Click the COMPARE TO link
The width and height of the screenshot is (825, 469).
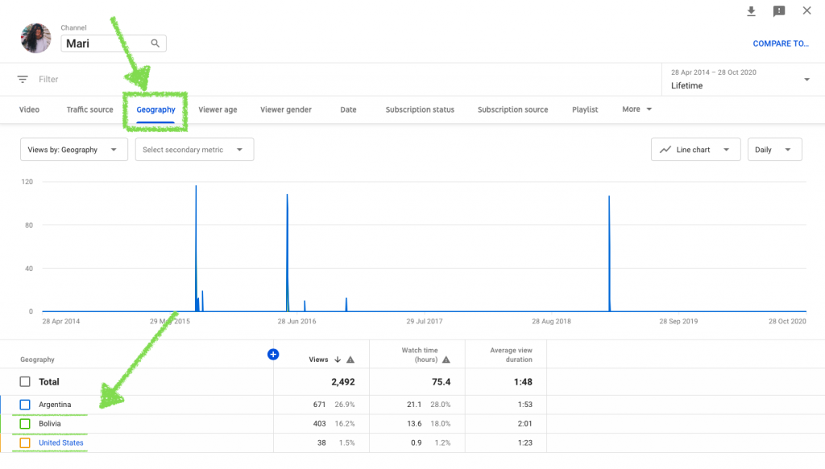(x=781, y=43)
